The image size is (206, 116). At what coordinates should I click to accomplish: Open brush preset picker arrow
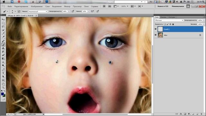click(15, 12)
